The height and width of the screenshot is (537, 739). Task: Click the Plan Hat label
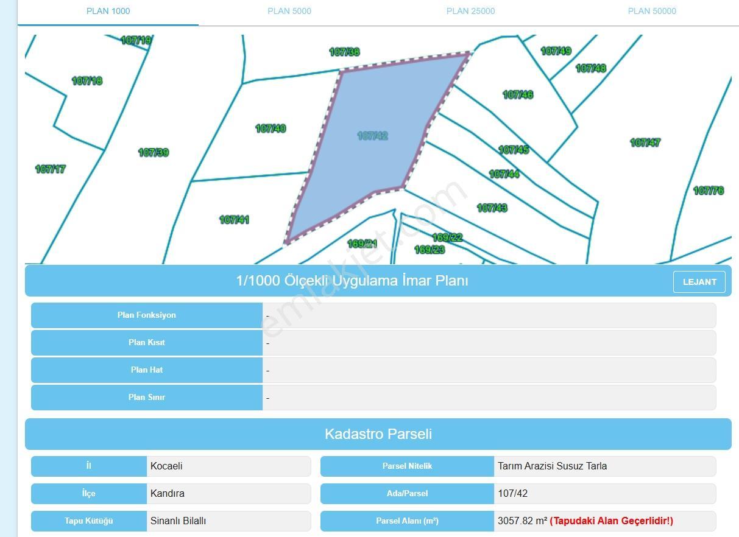pyautogui.click(x=147, y=370)
